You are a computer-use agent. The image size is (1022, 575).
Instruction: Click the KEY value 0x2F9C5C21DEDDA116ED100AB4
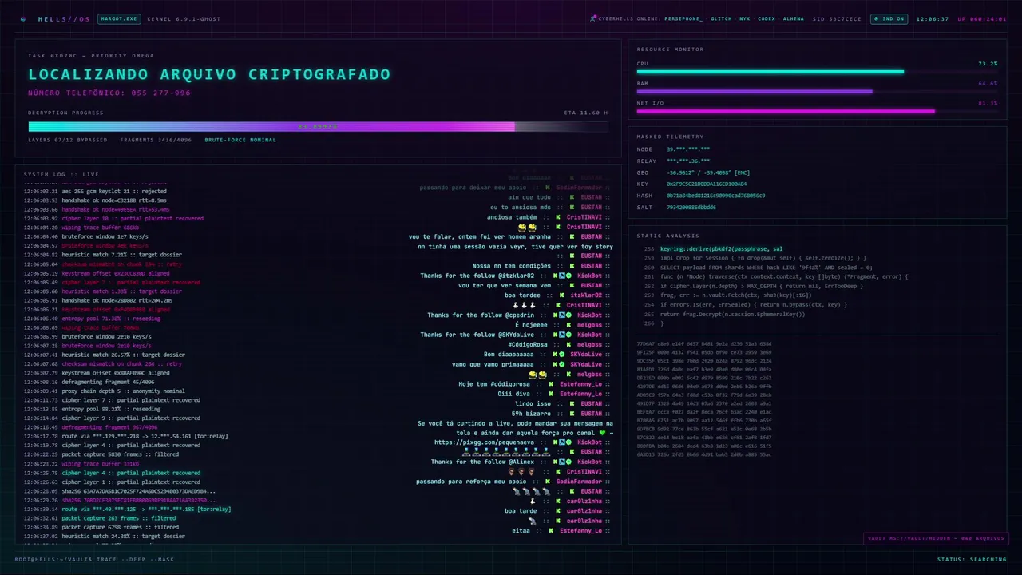click(707, 184)
